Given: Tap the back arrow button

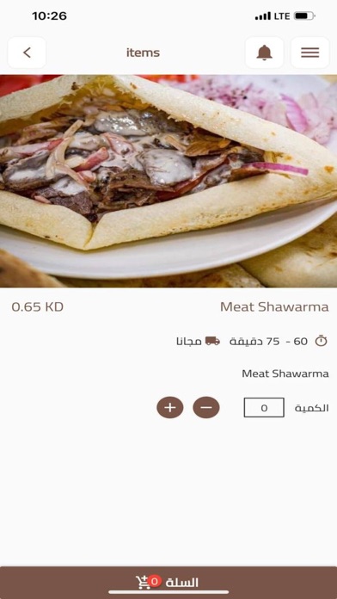Looking at the screenshot, I should 27,52.
